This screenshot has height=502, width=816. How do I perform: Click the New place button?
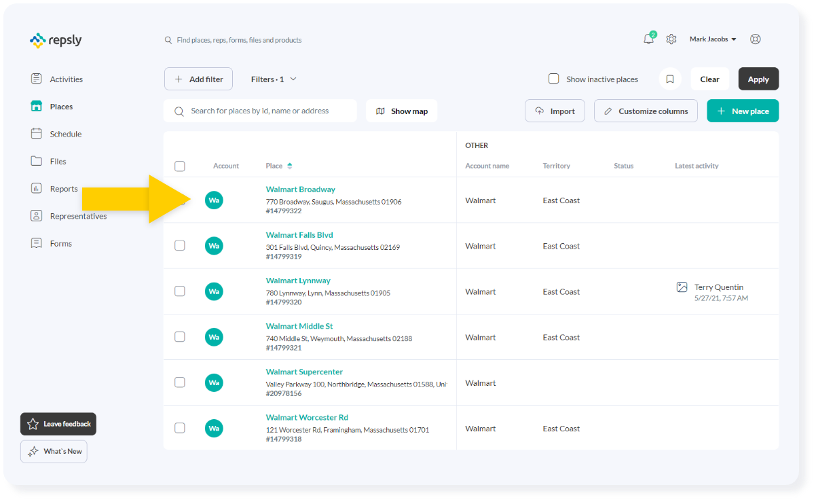click(743, 111)
